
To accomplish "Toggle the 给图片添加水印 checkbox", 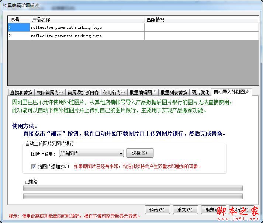I will point(34,167).
